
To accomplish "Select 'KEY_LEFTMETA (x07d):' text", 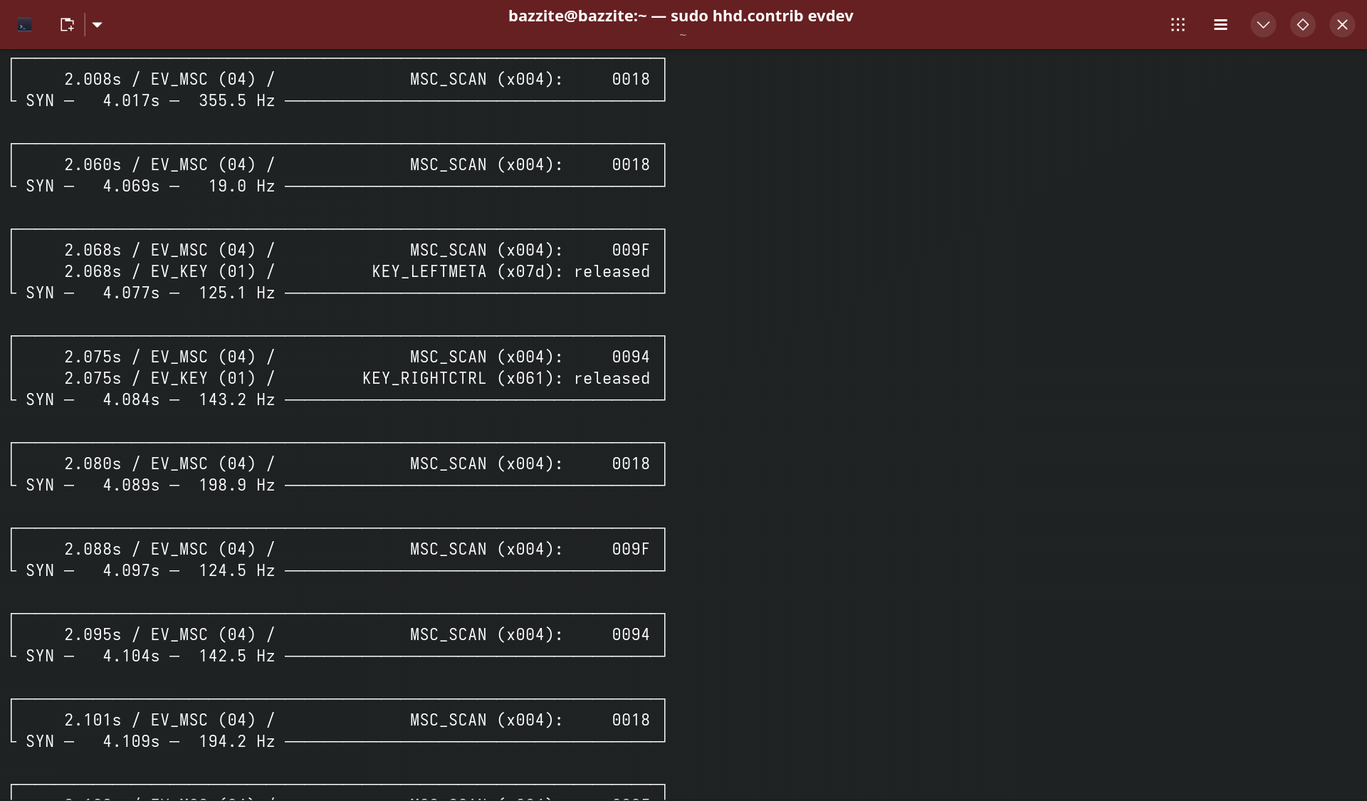I will tap(467, 272).
